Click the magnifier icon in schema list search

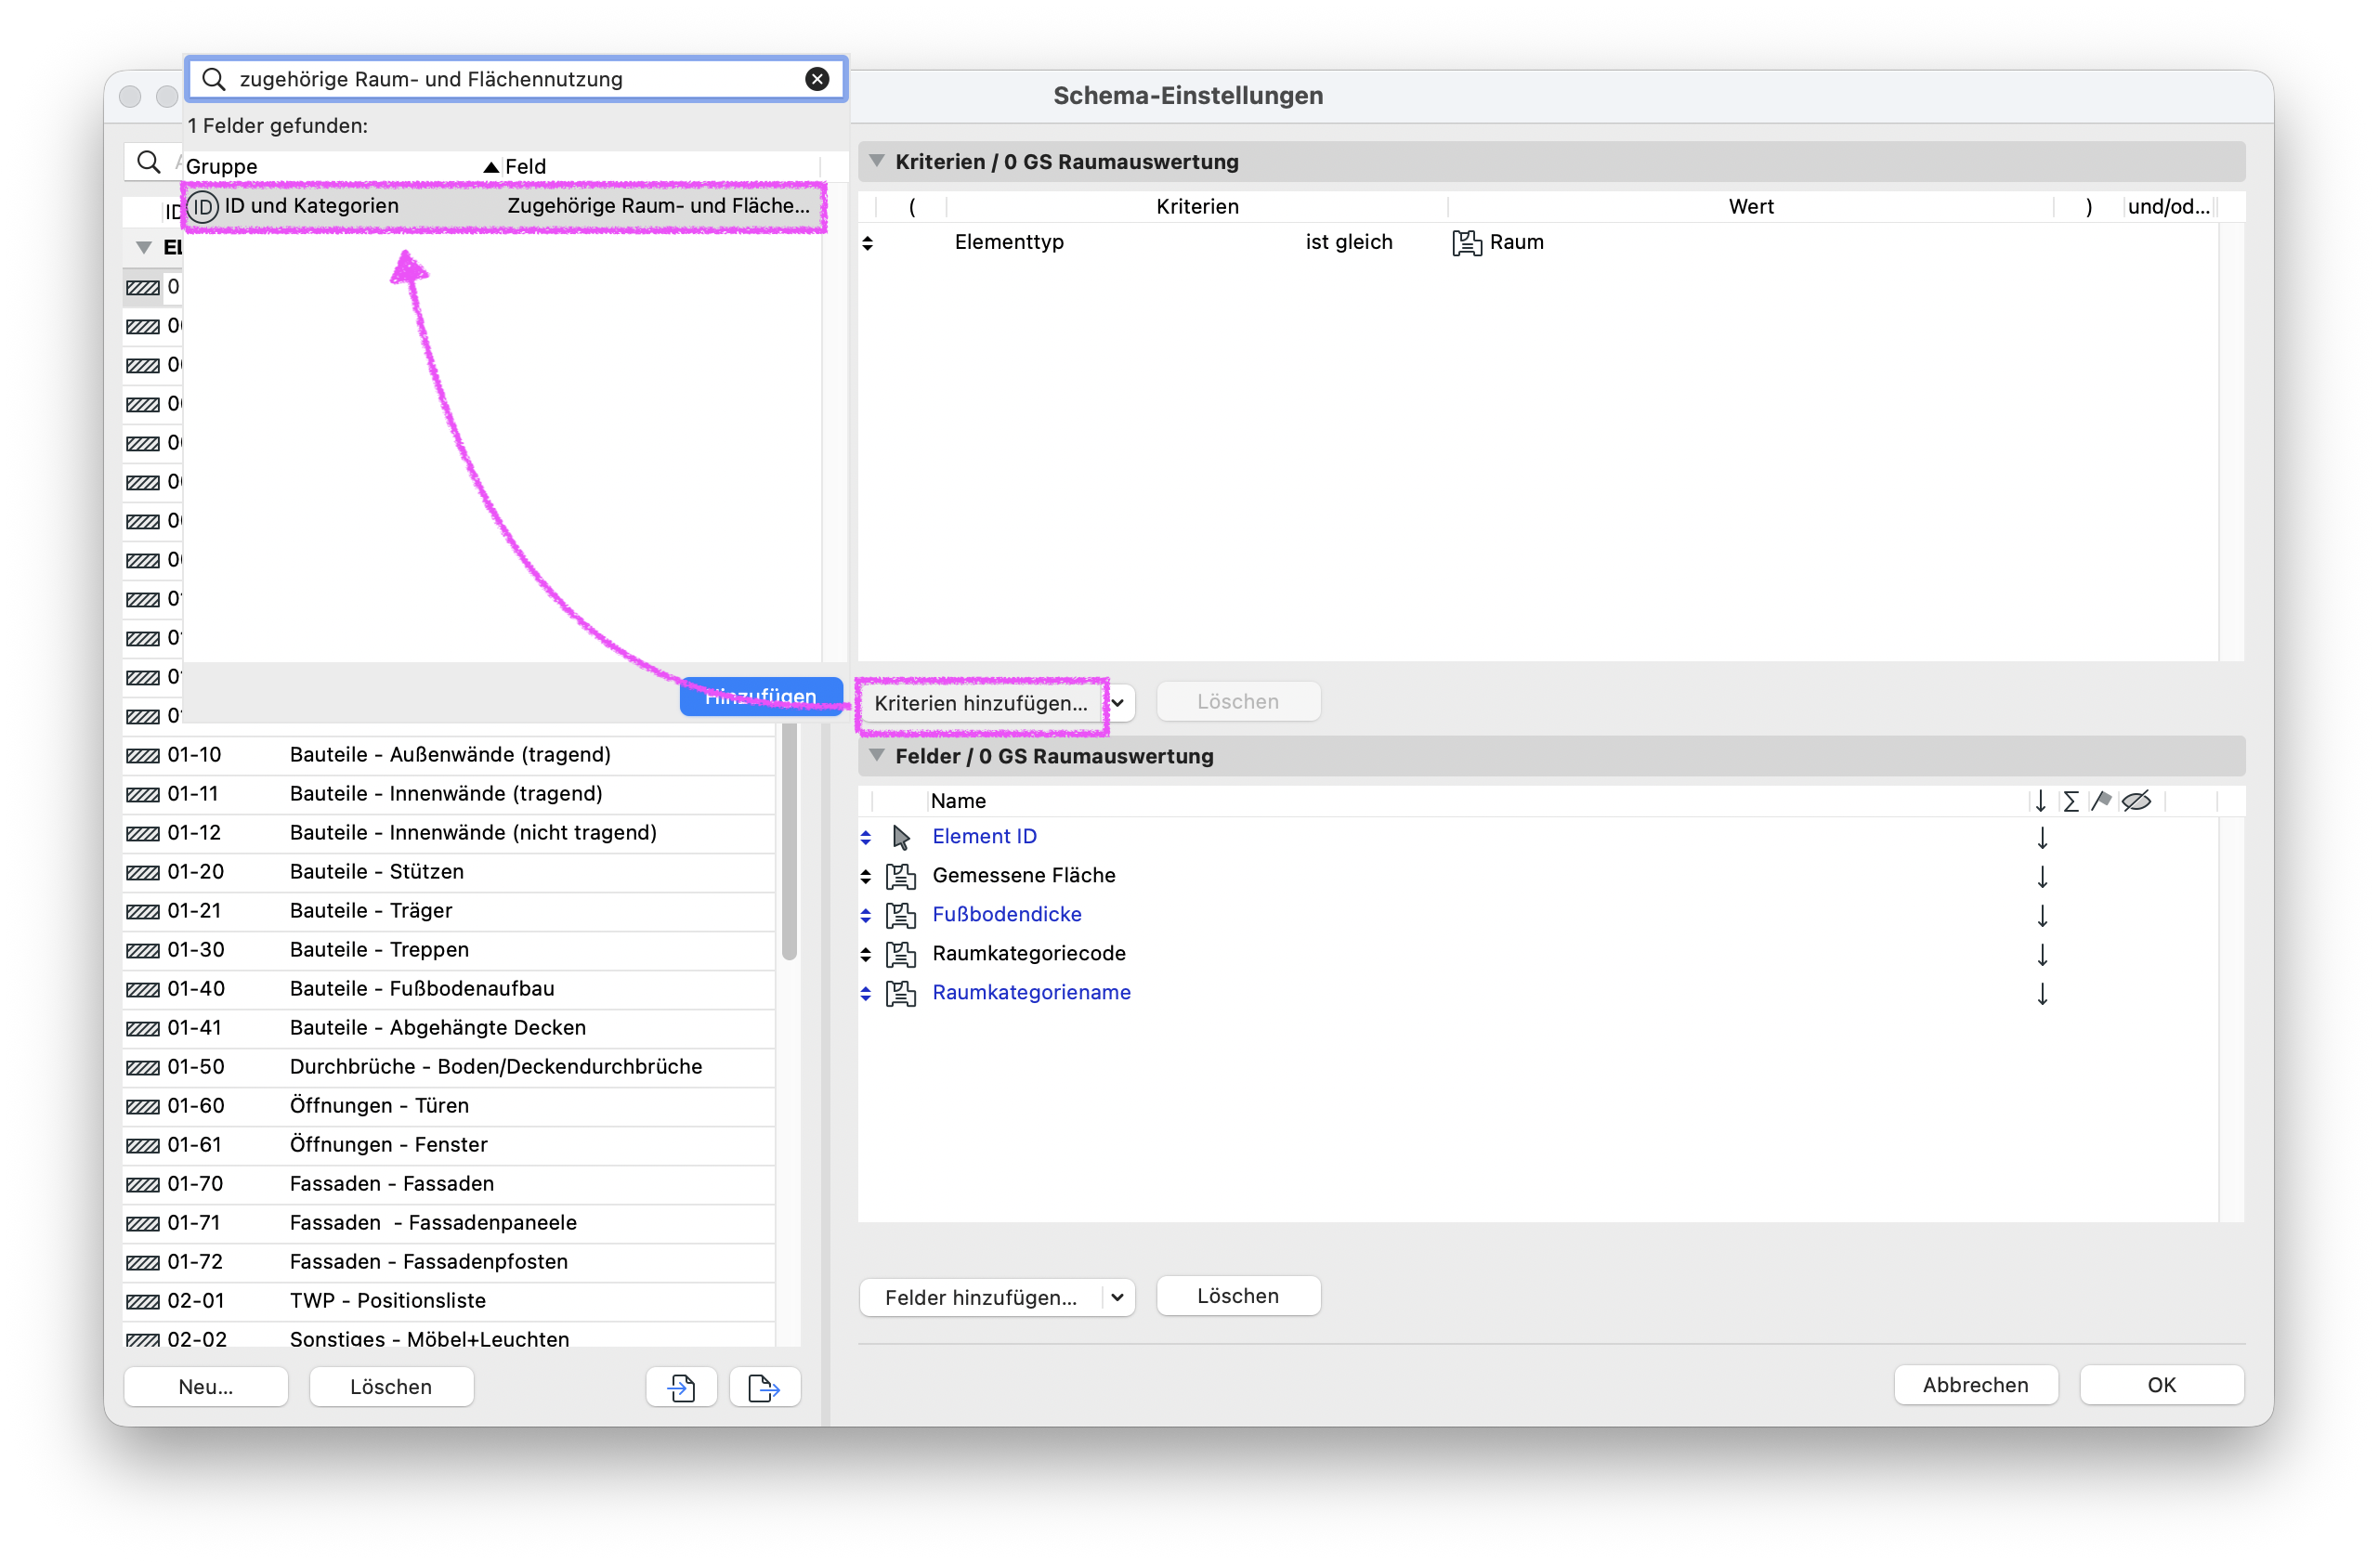[x=148, y=162]
